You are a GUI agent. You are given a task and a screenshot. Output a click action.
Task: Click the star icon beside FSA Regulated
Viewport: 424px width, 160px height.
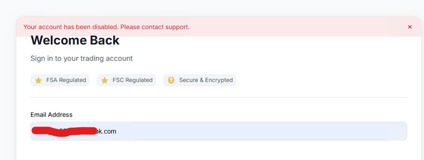point(38,80)
